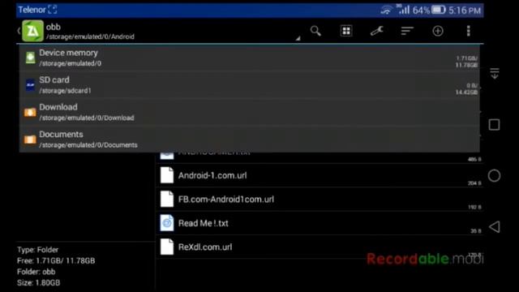Tap the recent apps square button
Viewport: 519px width, 292px height.
click(494, 125)
